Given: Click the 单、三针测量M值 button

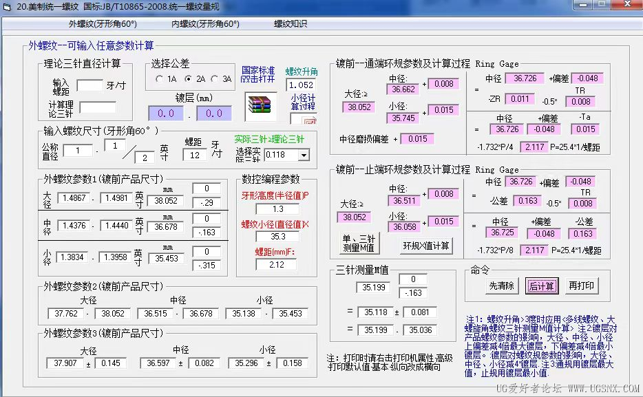Looking at the screenshot, I should coord(359,244).
